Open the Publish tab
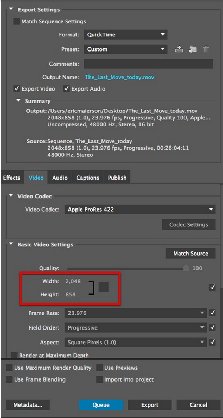This screenshot has width=223, height=418. coord(117,178)
